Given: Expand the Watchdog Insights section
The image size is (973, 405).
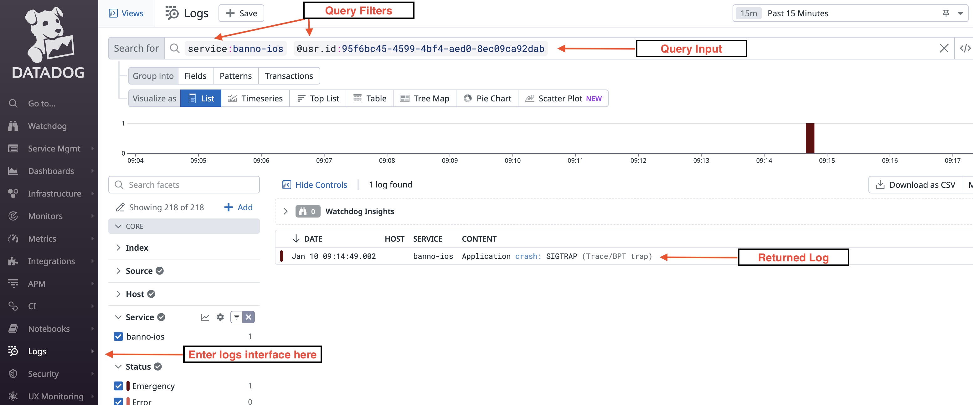Looking at the screenshot, I should 286,211.
